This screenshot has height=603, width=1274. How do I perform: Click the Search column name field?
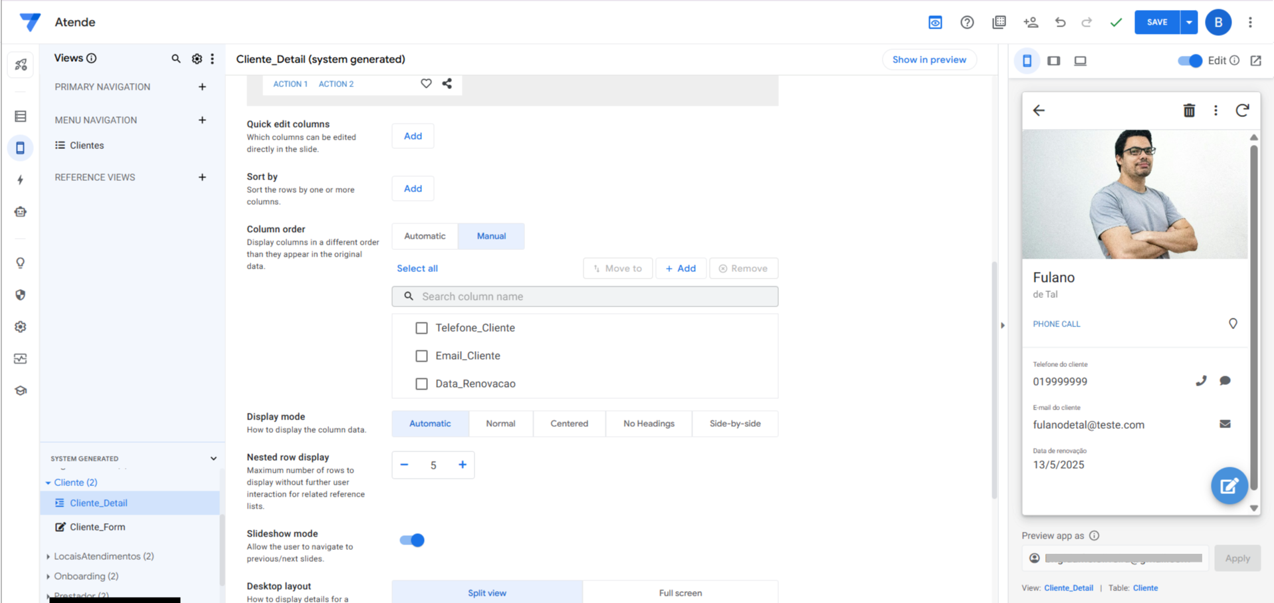click(x=585, y=297)
